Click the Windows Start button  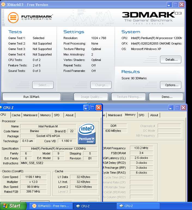pos(13,206)
